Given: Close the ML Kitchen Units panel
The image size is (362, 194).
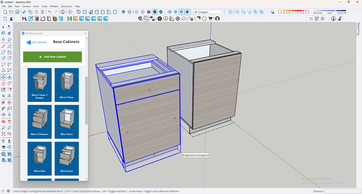Looking at the screenshot, I should [85, 34].
